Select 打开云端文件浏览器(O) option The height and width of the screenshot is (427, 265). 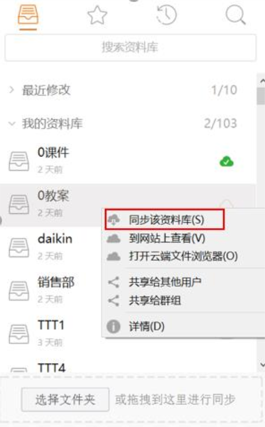[x=184, y=256]
